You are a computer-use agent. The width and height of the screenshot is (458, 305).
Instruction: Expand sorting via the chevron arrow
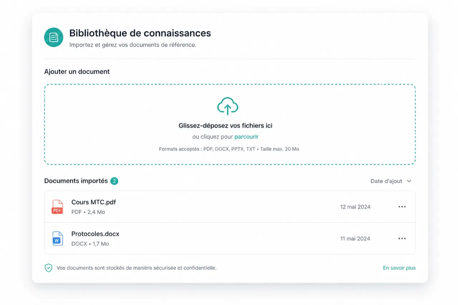tap(409, 181)
